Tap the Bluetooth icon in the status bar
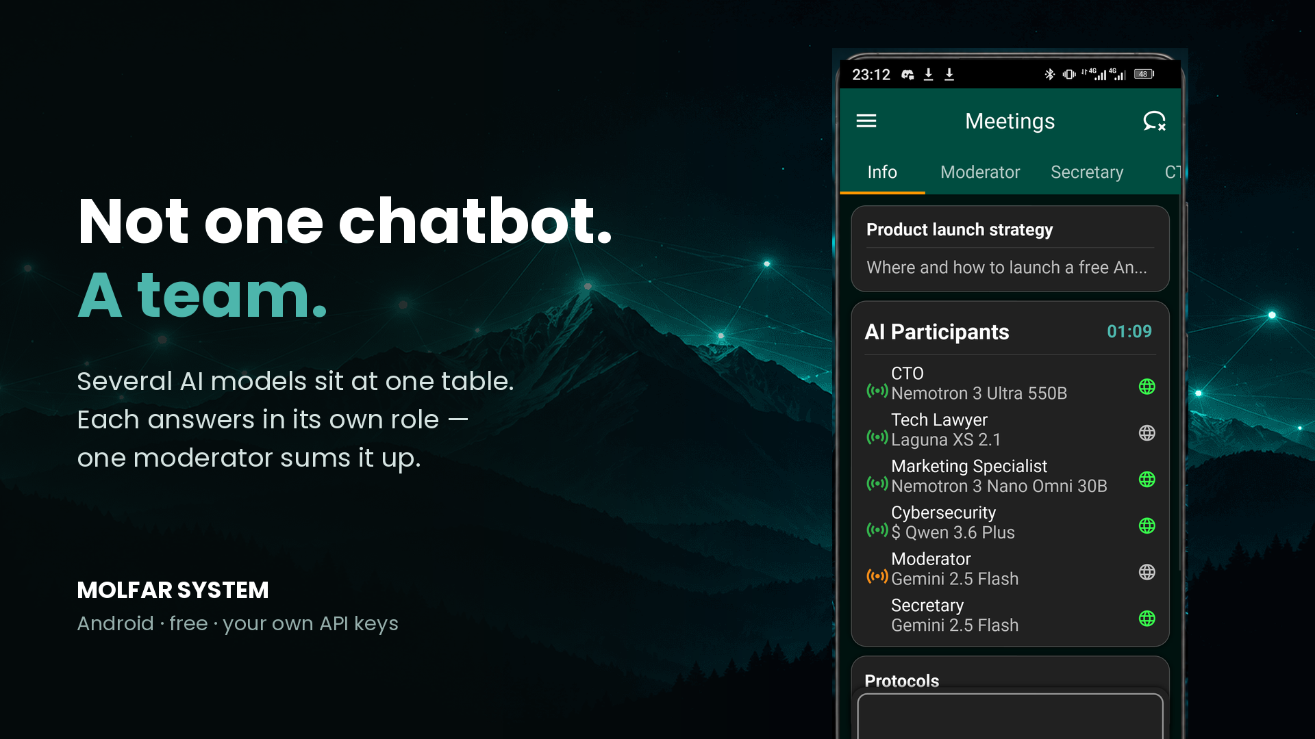The height and width of the screenshot is (739, 1315). coord(1049,74)
